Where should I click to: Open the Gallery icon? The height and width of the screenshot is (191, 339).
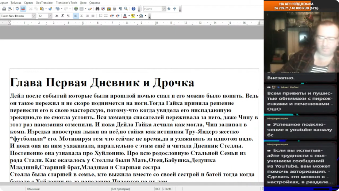pos(109,9)
